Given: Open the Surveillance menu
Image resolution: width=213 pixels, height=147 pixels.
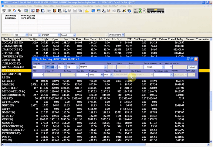Looking at the screenshot, I should 88,6.
